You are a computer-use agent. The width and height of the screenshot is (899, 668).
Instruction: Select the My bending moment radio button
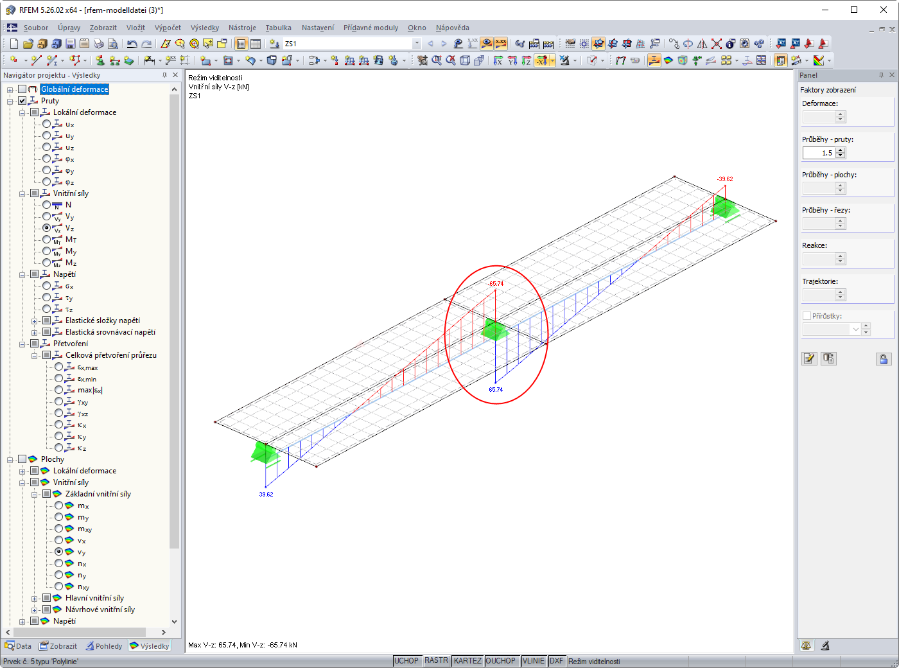coord(46,251)
